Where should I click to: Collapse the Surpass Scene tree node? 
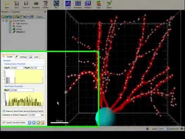pyautogui.click(x=3, y=21)
